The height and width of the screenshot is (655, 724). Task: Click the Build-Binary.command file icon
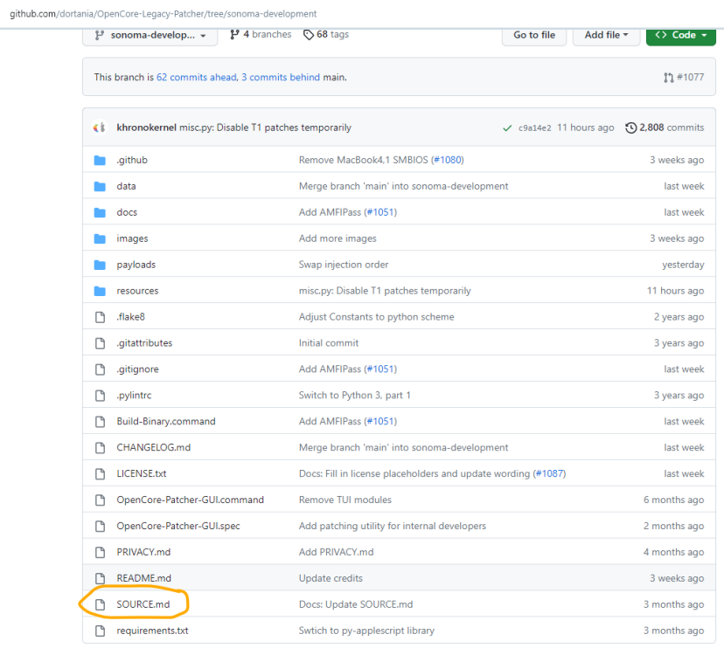[x=101, y=422]
